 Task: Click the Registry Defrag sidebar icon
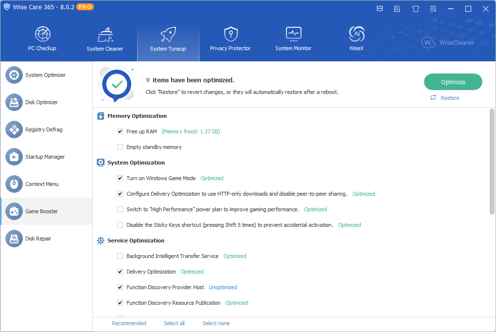[x=14, y=129]
